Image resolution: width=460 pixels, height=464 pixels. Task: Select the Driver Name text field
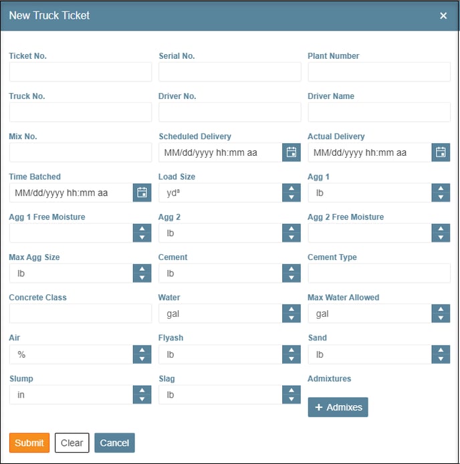(x=379, y=112)
